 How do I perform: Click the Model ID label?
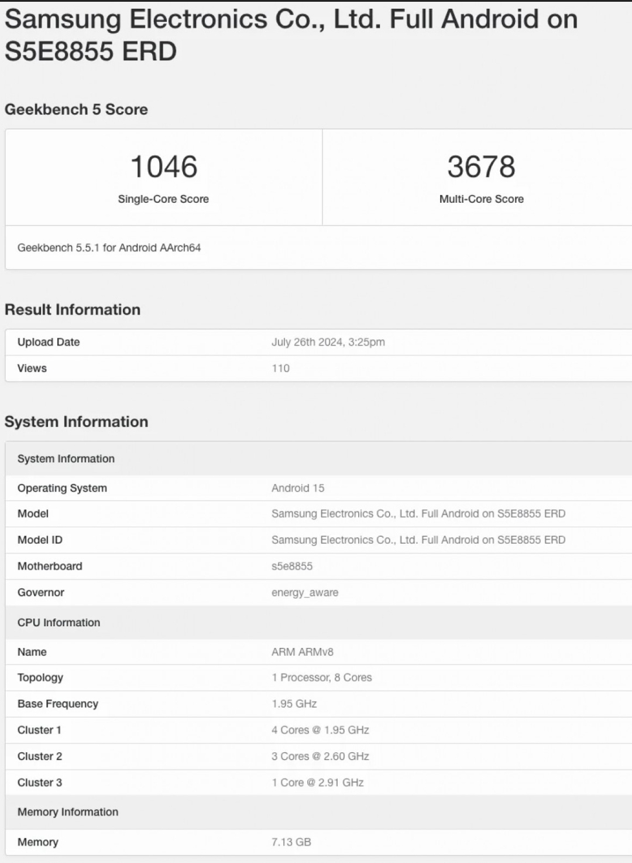tap(40, 540)
